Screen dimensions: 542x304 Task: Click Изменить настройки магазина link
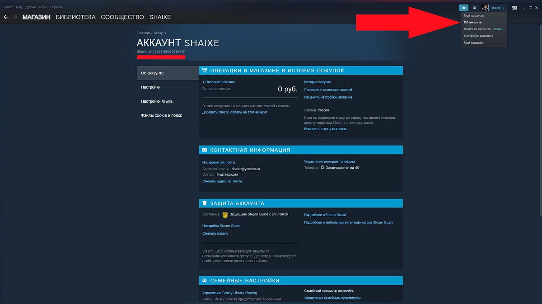[328, 97]
